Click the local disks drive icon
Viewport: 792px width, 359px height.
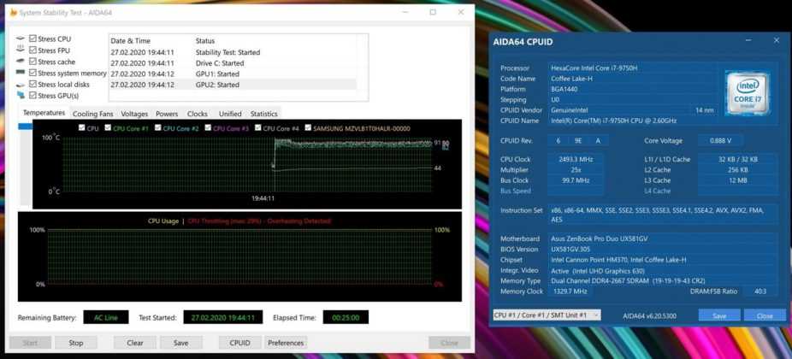[21, 85]
